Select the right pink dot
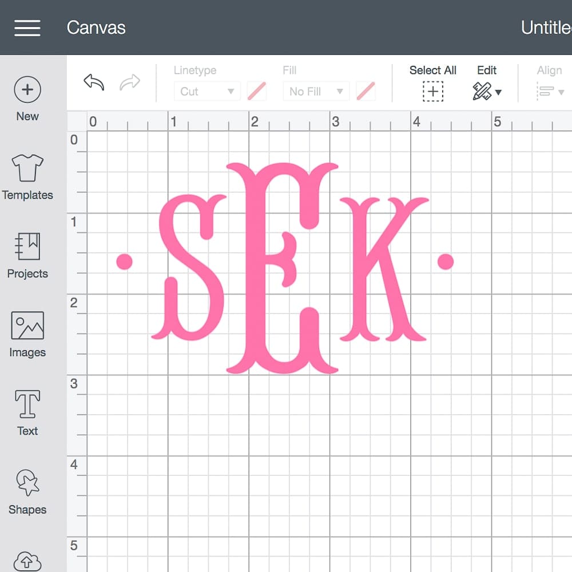The width and height of the screenshot is (572, 572). click(x=446, y=262)
